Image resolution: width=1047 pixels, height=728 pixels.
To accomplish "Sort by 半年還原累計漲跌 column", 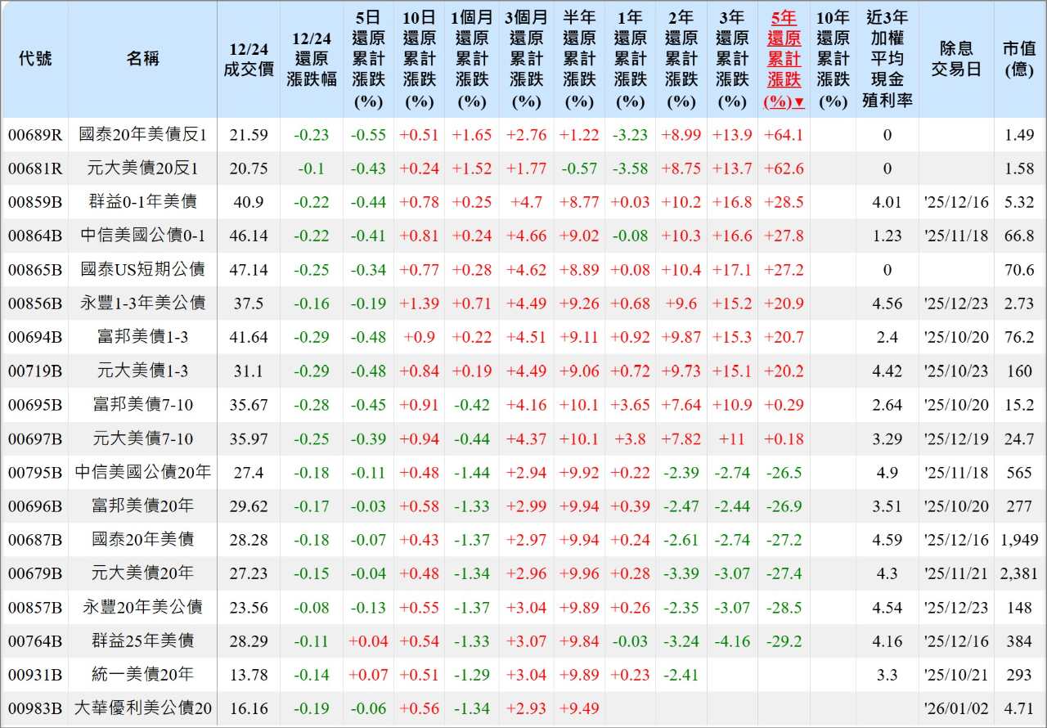I will tap(579, 60).
